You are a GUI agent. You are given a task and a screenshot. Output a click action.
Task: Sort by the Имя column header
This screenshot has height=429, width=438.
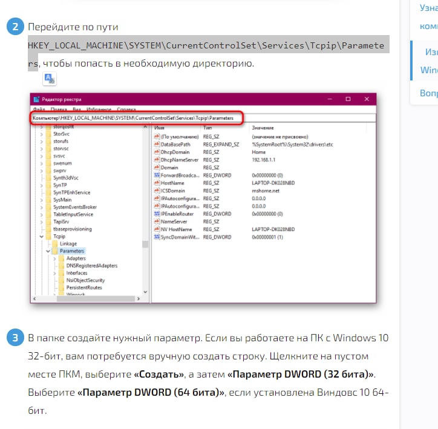(177, 128)
